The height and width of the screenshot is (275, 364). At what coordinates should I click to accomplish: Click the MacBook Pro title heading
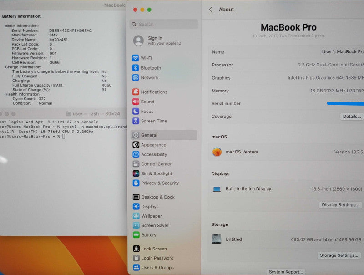pyautogui.click(x=288, y=27)
